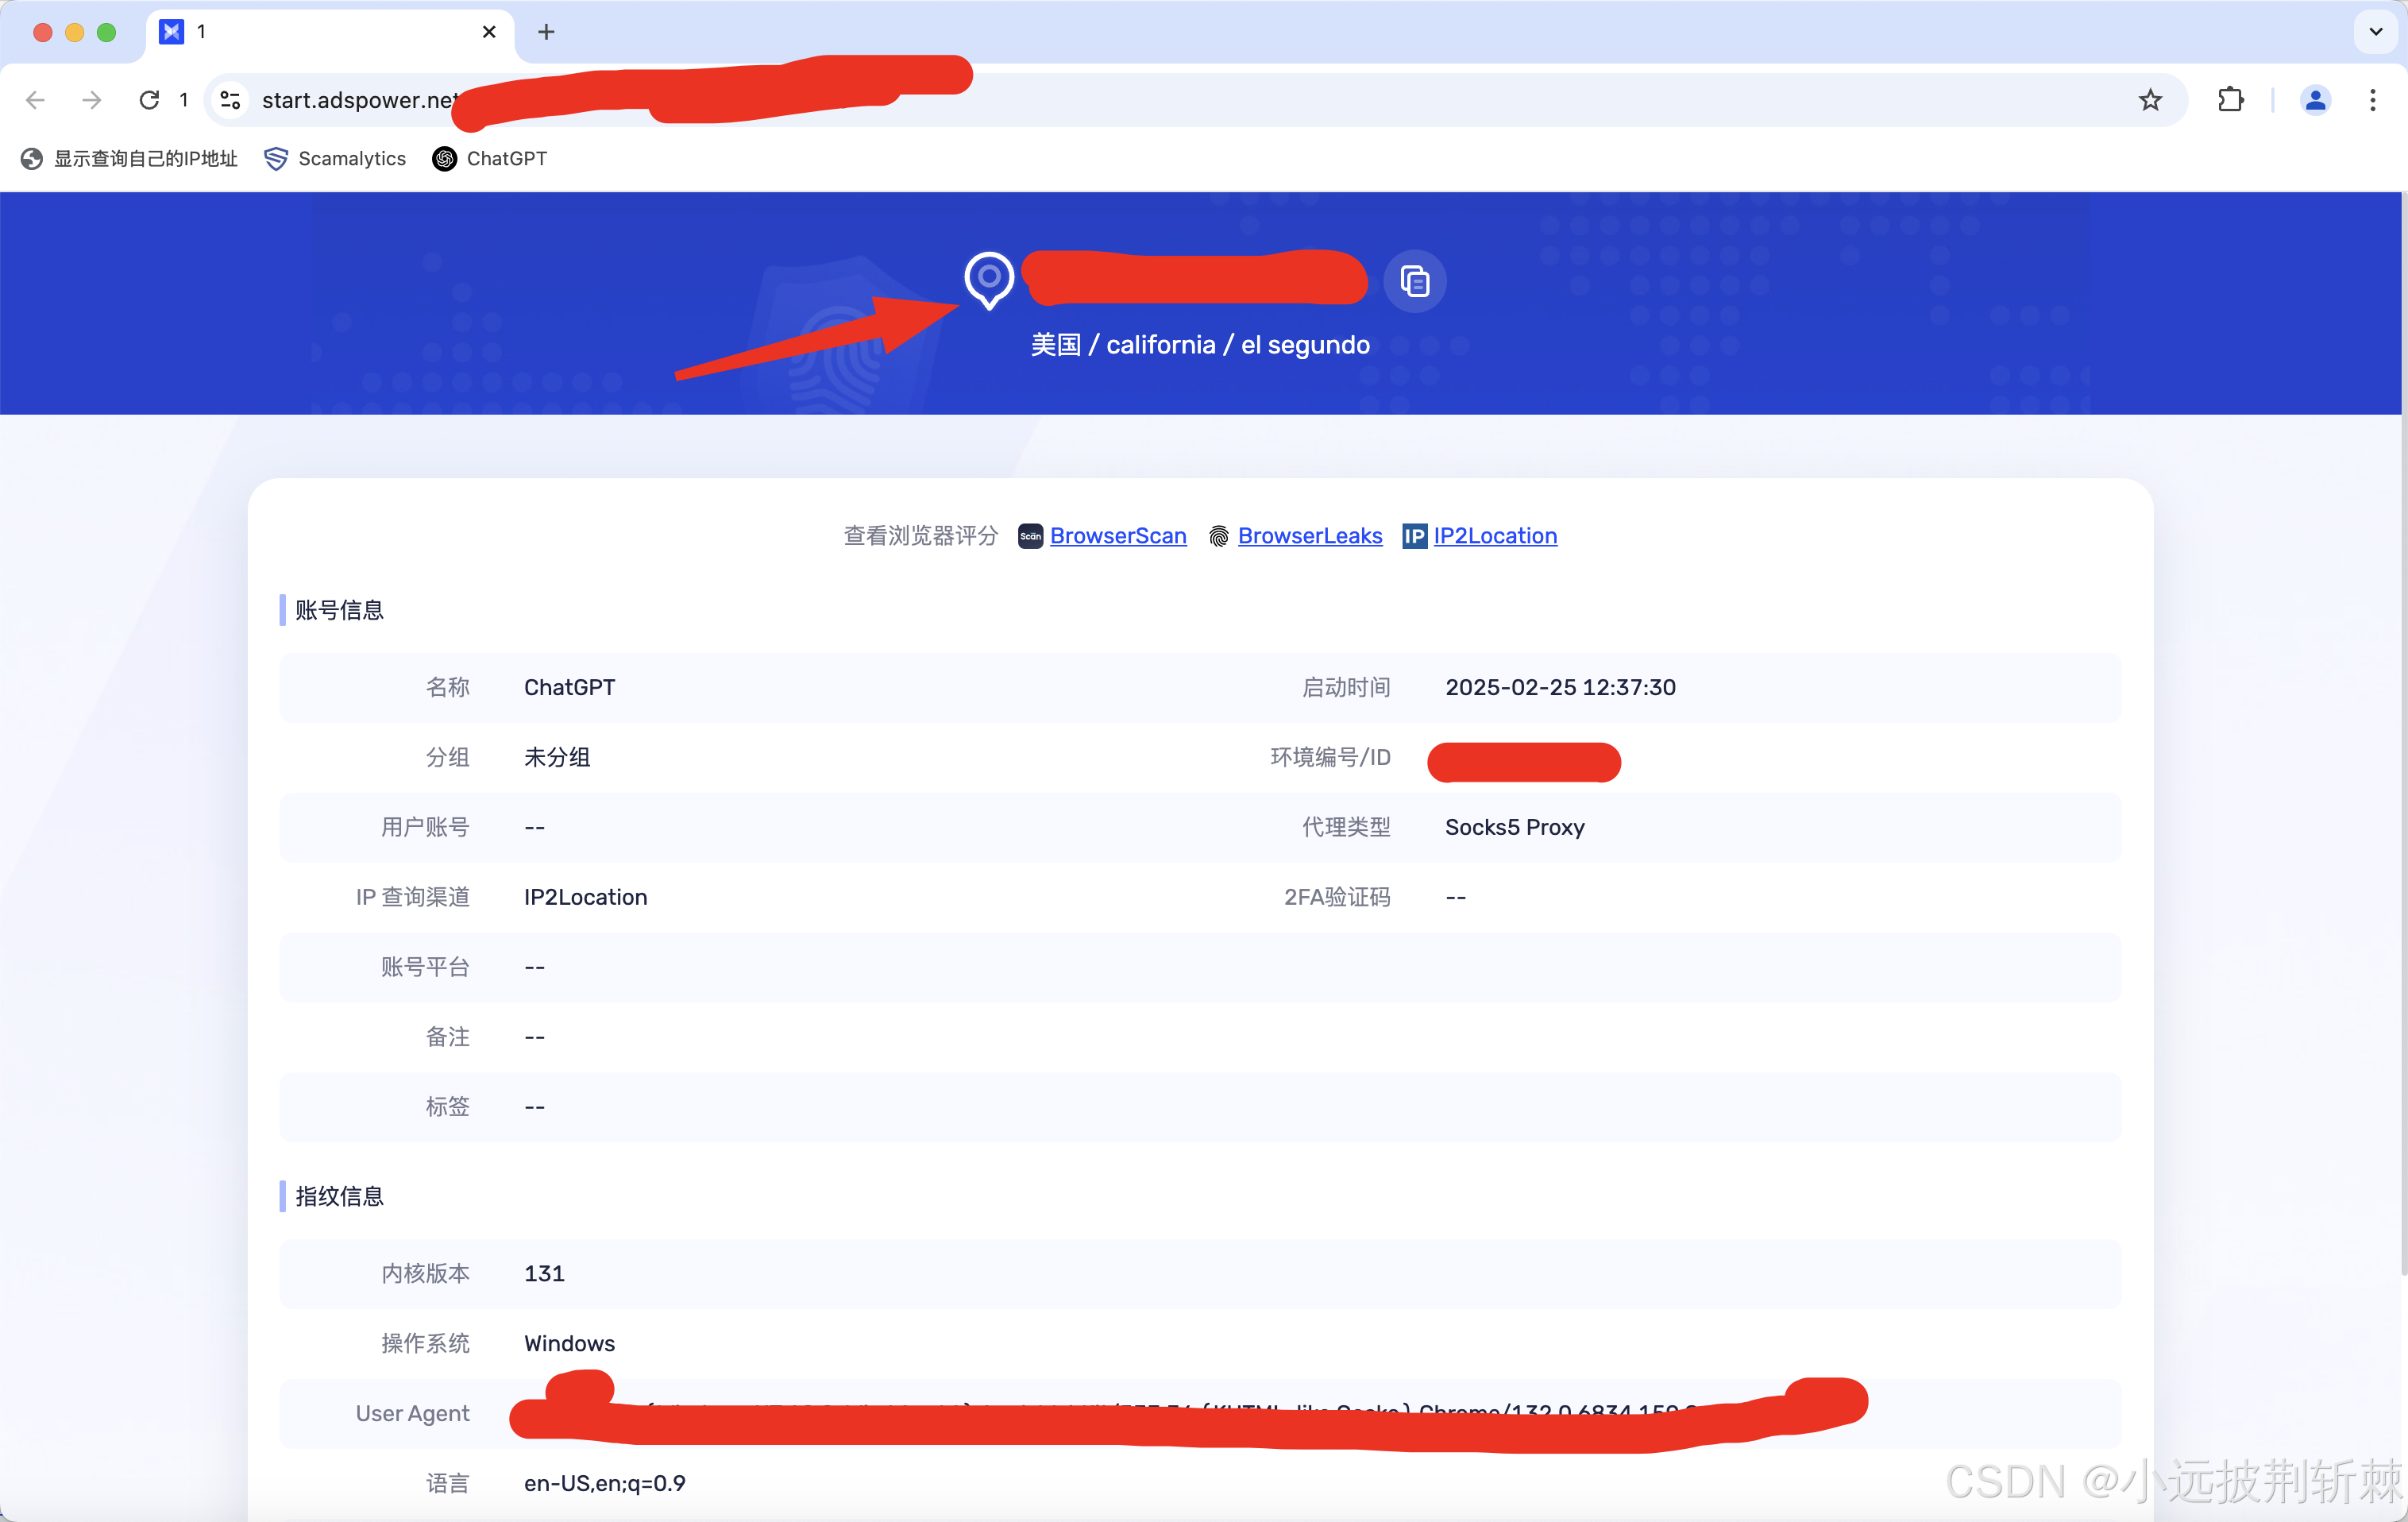Click the location pin icon in the banner
2408x1522 pixels.
(x=990, y=281)
